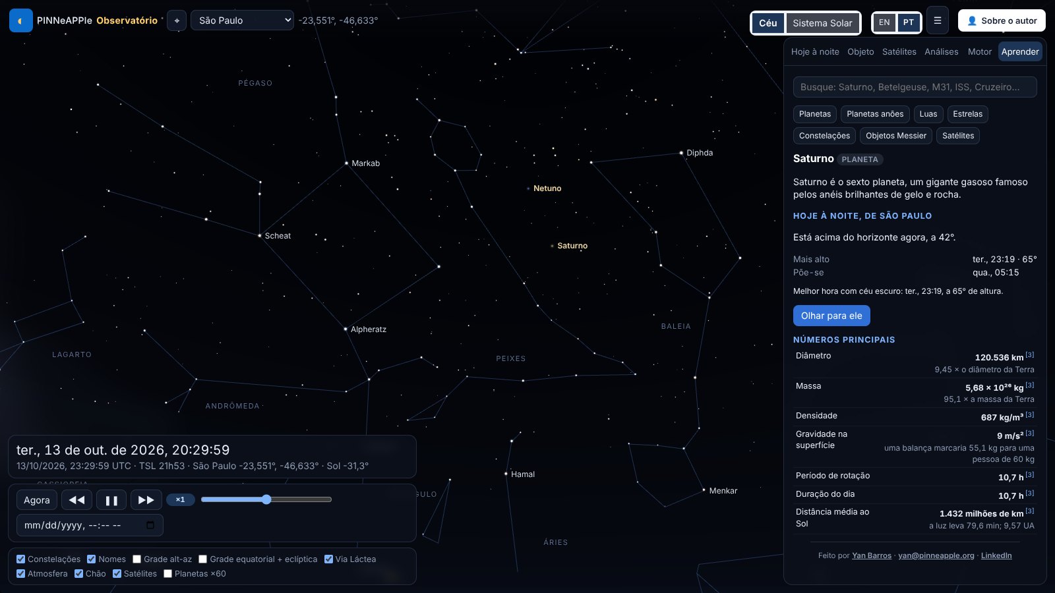
Task: Click the ×1 speed indicator badge
Action: [x=180, y=499]
